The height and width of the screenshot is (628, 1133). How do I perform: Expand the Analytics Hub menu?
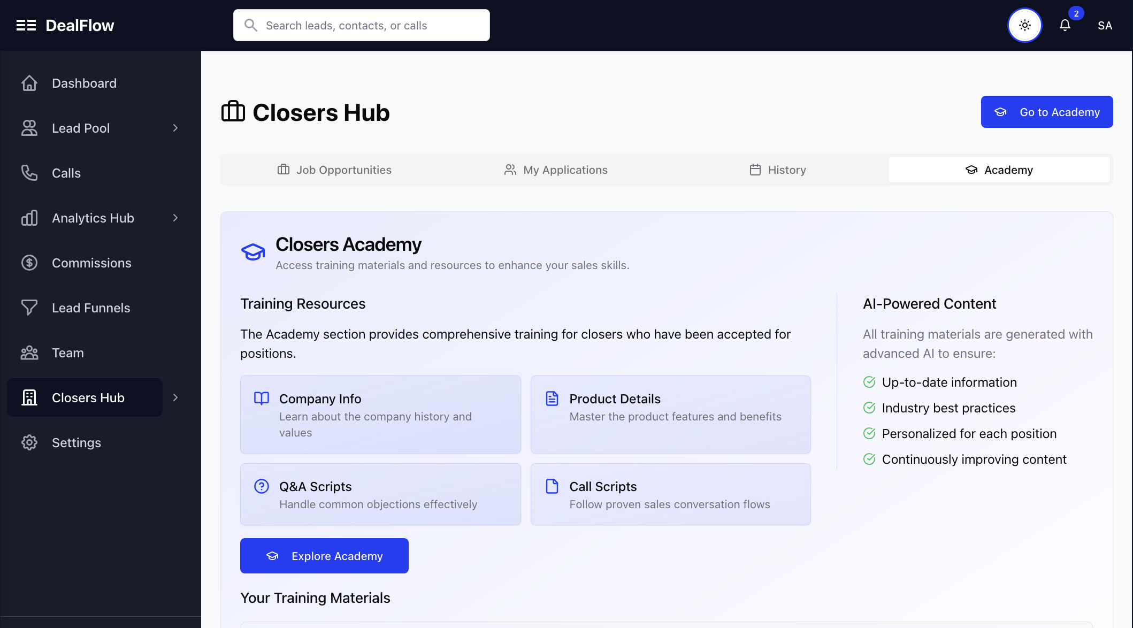pos(175,218)
